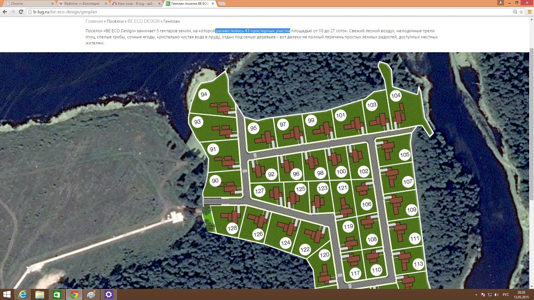The height and width of the screenshot is (300, 534).
Task: Switch to New issue - B-lug tab
Action: (136, 4)
